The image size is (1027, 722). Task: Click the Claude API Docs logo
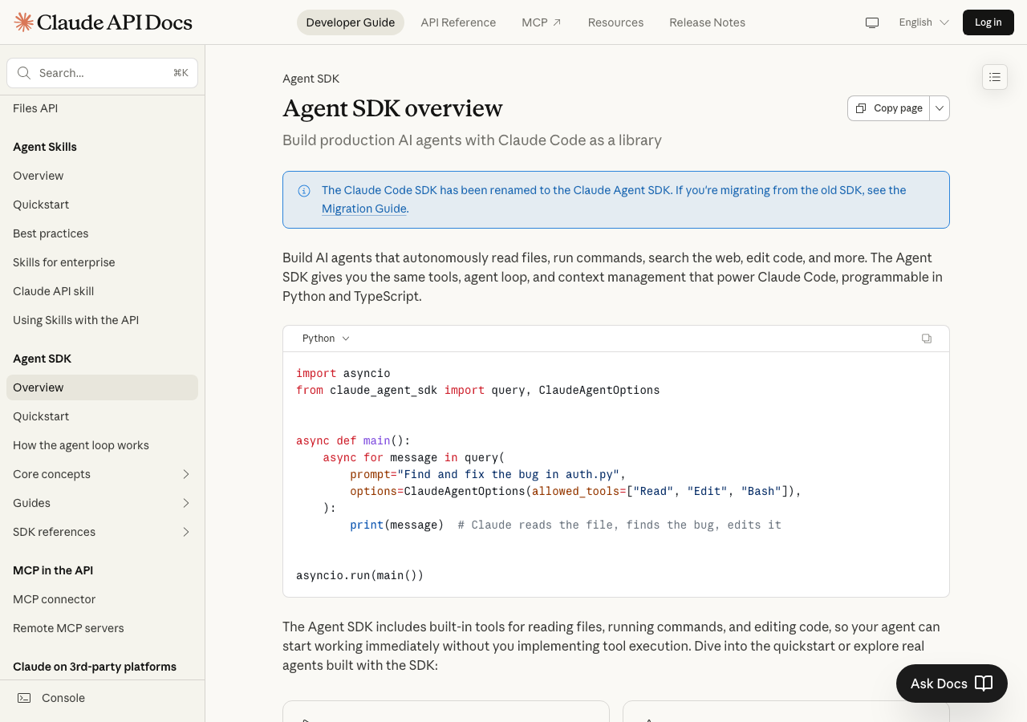(104, 22)
